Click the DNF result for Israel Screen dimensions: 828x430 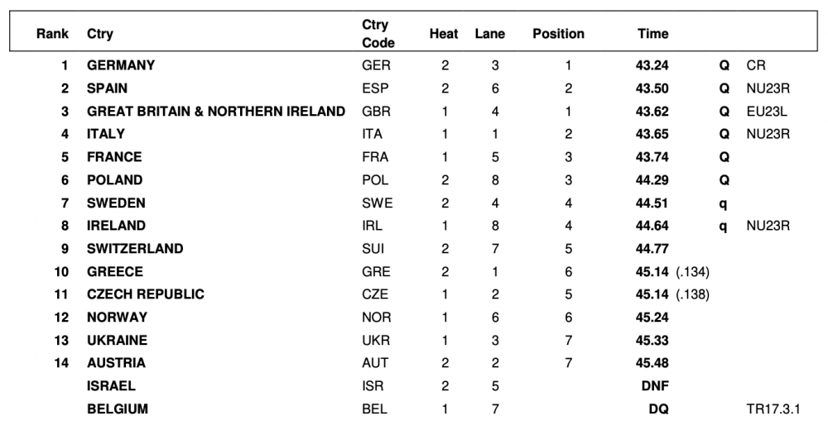point(655,385)
